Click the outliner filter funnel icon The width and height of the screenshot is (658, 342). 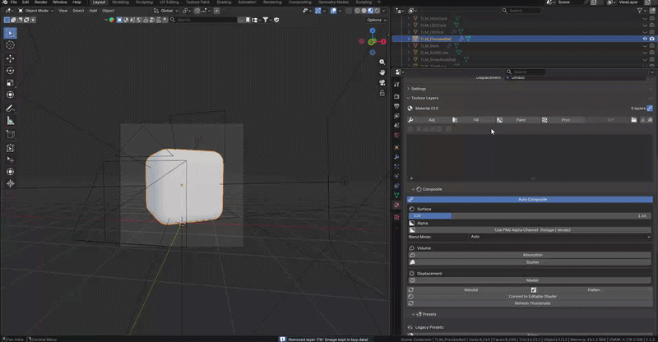[x=640, y=11]
